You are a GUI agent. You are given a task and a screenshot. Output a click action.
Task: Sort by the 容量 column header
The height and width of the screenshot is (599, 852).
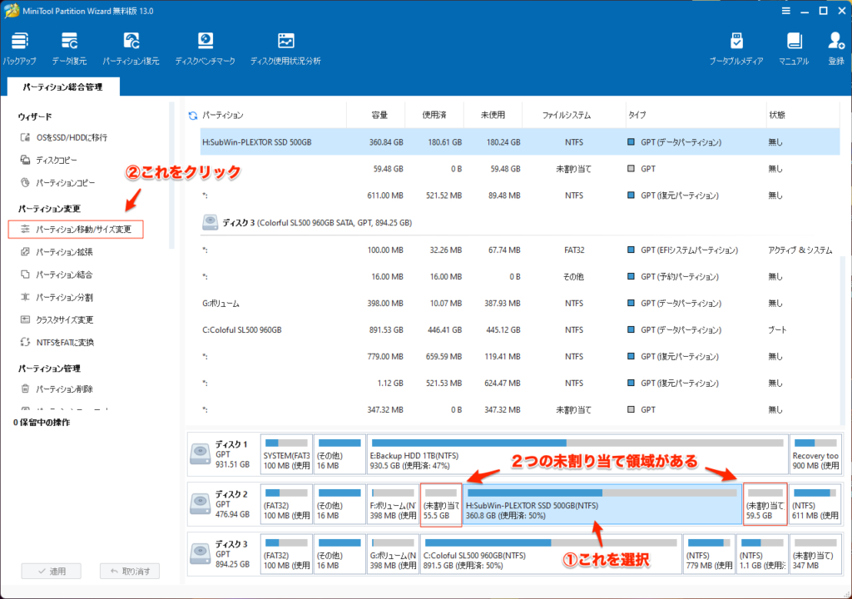click(379, 115)
